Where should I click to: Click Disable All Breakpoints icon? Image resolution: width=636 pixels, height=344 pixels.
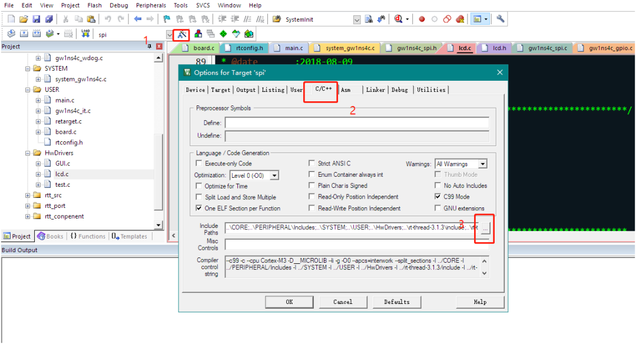[447, 19]
